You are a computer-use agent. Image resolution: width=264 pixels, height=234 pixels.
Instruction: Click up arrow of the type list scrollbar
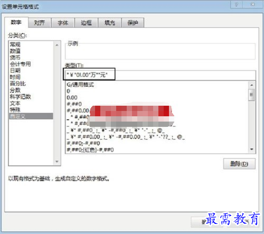tap(252, 85)
